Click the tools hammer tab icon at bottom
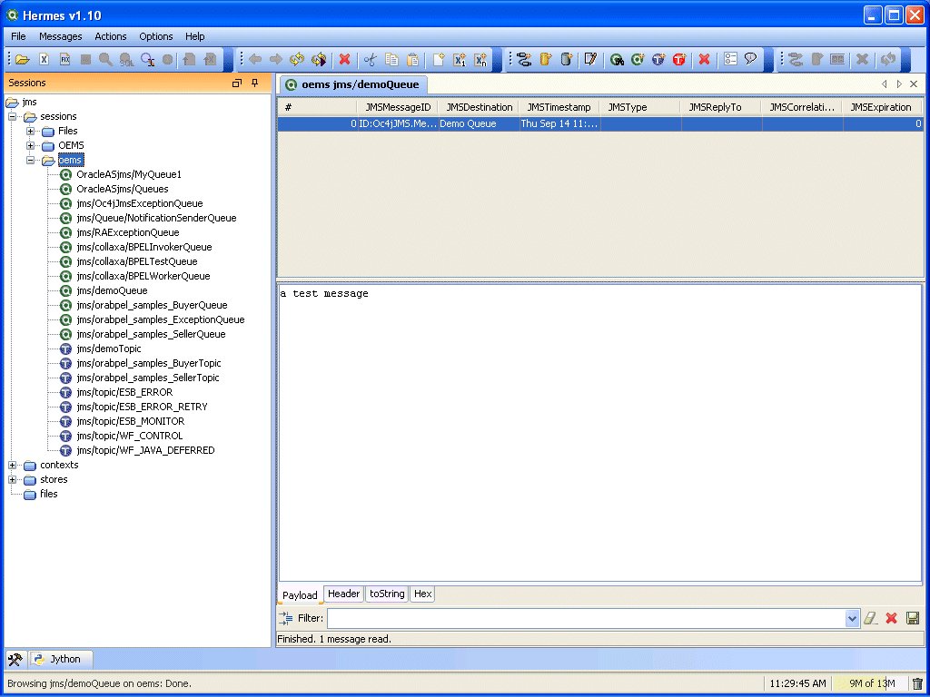The width and height of the screenshot is (930, 697). click(15, 659)
